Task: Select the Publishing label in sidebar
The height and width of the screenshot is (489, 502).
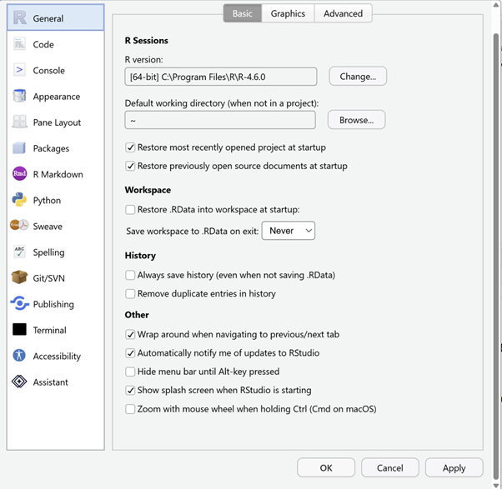Action: tap(53, 304)
